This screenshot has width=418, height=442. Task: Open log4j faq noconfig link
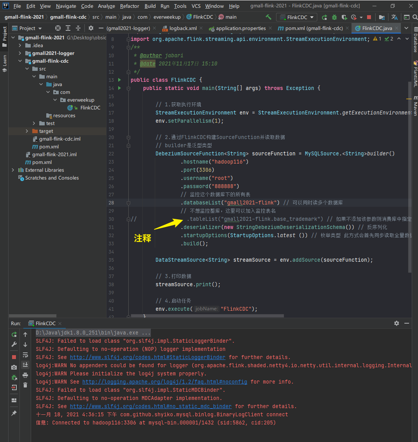(x=164, y=382)
